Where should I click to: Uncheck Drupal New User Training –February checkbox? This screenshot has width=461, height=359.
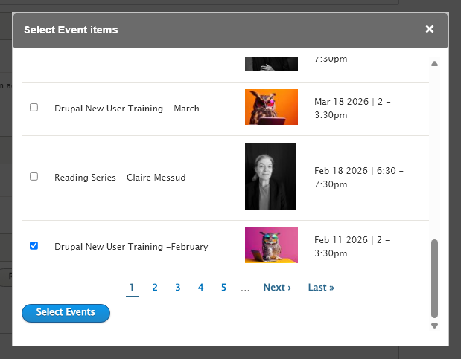pyautogui.click(x=34, y=246)
